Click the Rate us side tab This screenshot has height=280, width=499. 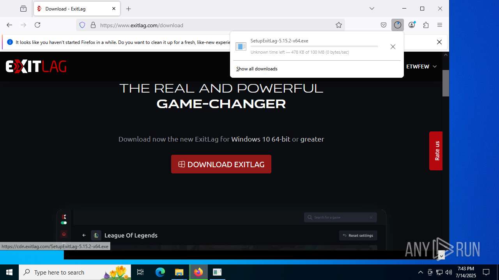(x=436, y=151)
